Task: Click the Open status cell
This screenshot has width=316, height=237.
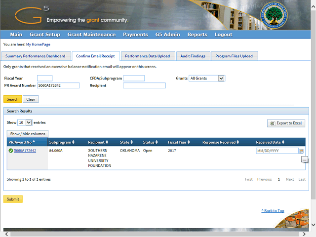Action: 148,151
